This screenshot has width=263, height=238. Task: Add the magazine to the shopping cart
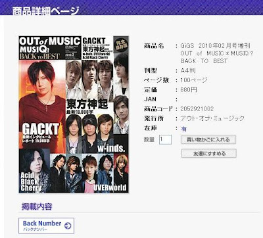click(x=208, y=139)
